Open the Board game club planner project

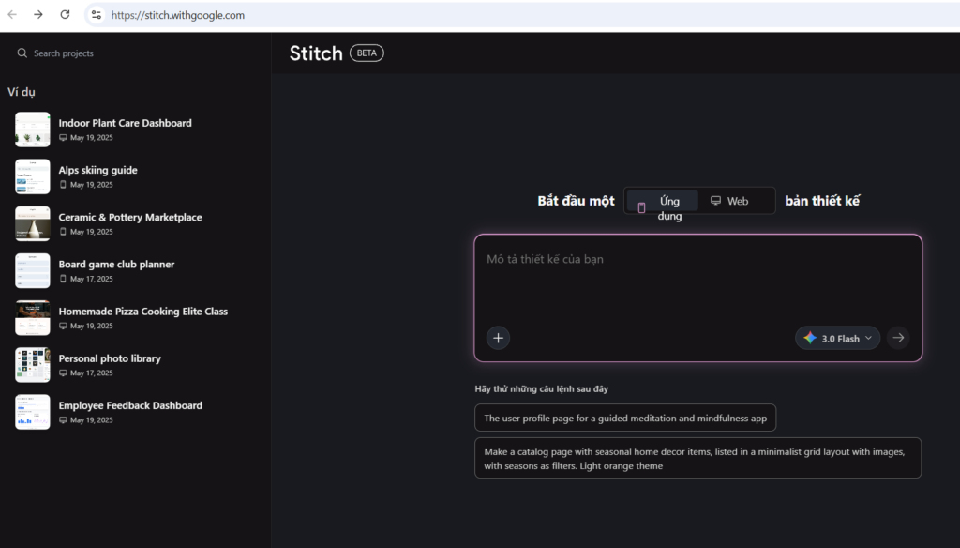(x=115, y=264)
